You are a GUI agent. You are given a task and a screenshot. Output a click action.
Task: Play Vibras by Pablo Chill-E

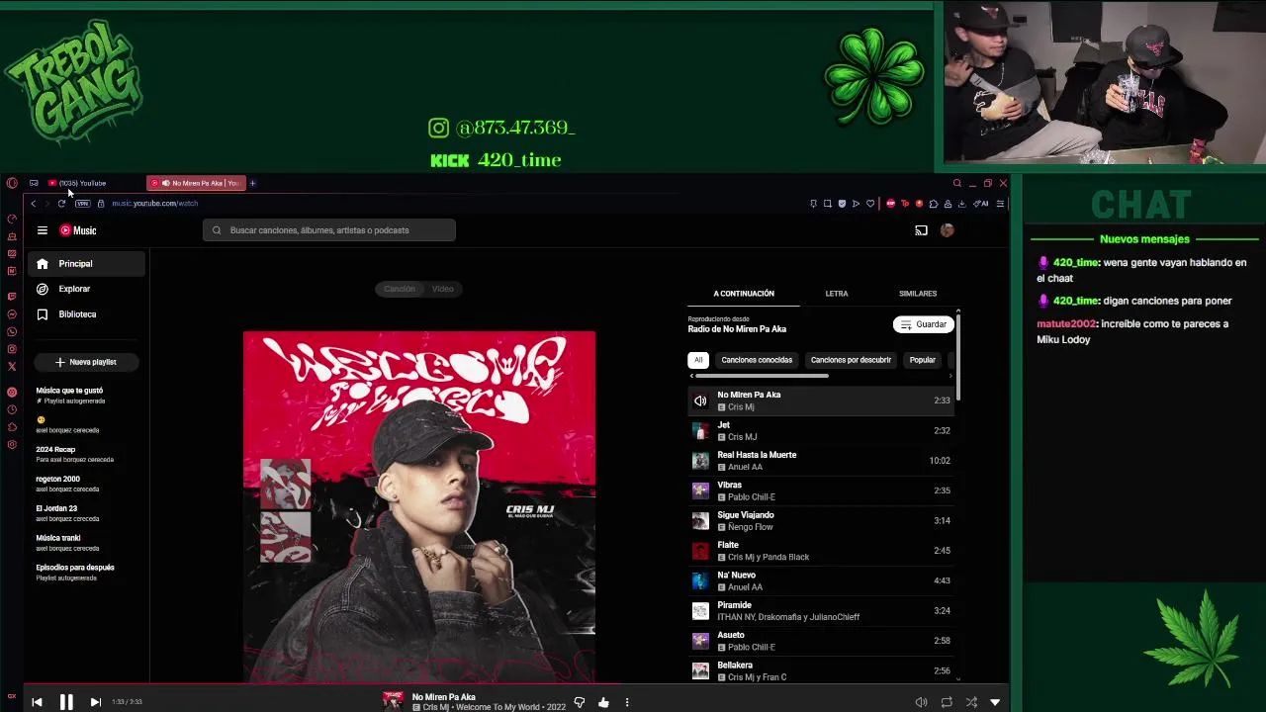(820, 490)
